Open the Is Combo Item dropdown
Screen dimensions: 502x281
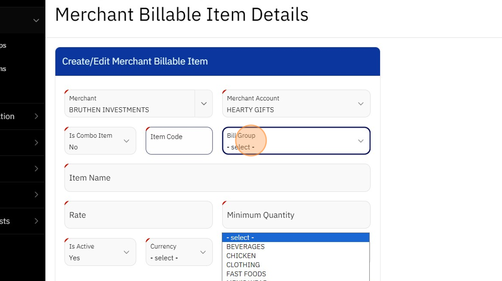point(100,141)
